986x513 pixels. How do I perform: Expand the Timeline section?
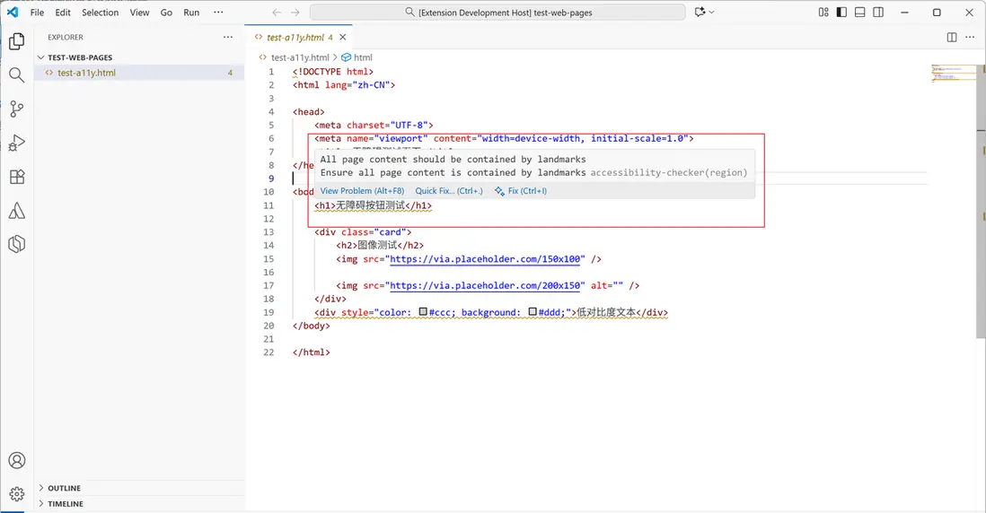tap(65, 504)
